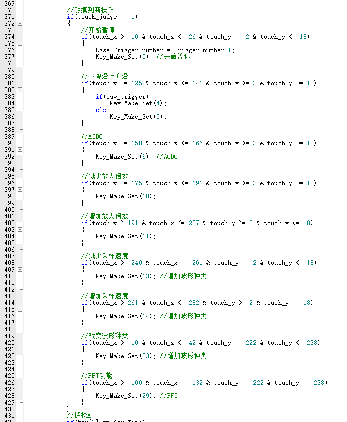Collapse the fold marker at line 403
This screenshot has height=422, width=347.
tap(20, 230)
